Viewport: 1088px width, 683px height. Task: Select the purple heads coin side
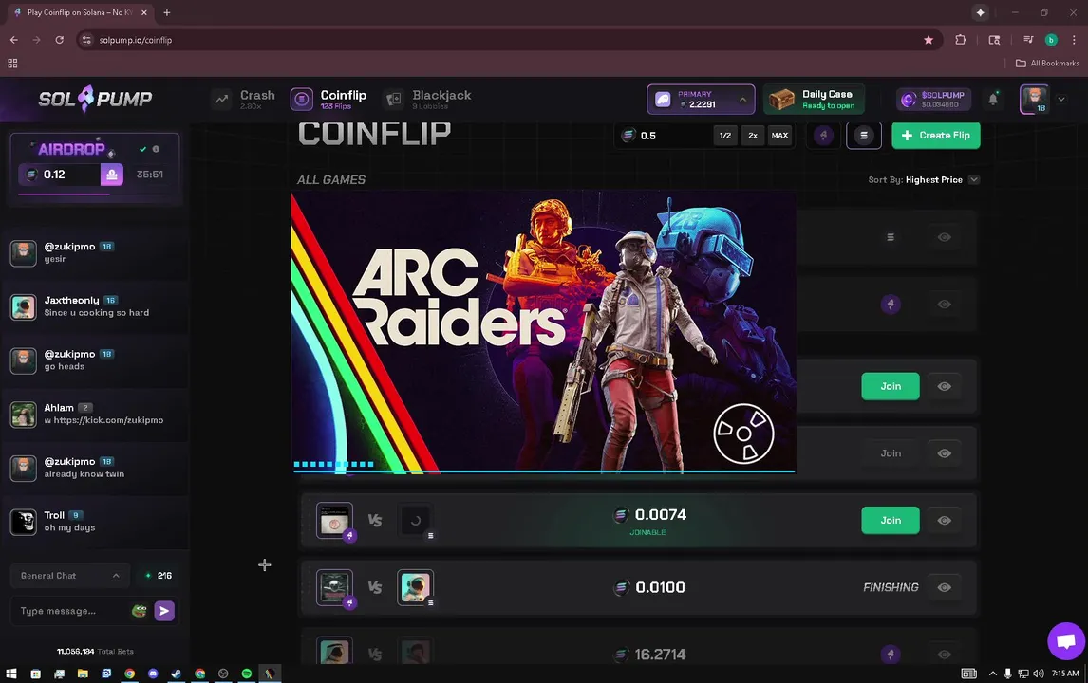pos(824,136)
